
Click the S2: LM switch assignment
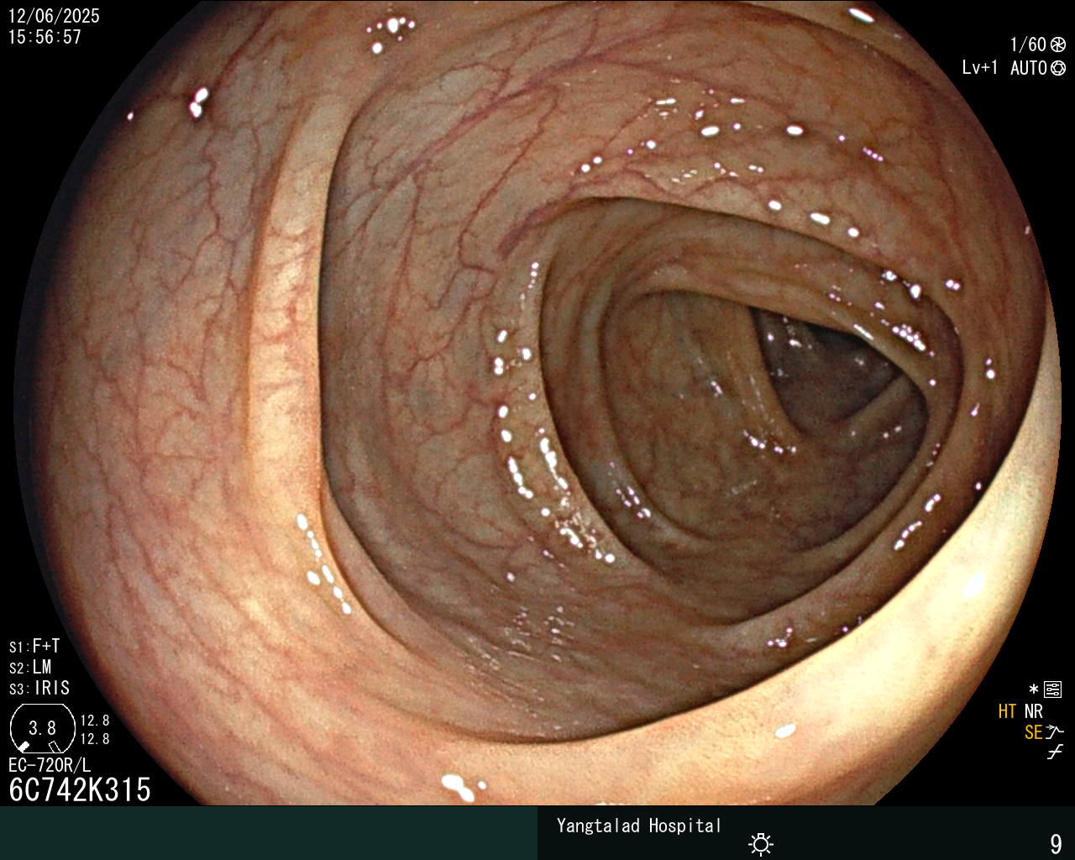[30, 667]
